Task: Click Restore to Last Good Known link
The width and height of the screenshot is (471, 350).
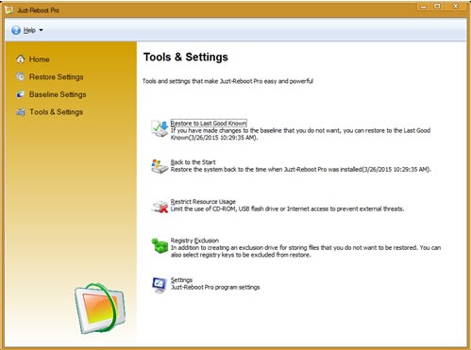Action: point(209,124)
